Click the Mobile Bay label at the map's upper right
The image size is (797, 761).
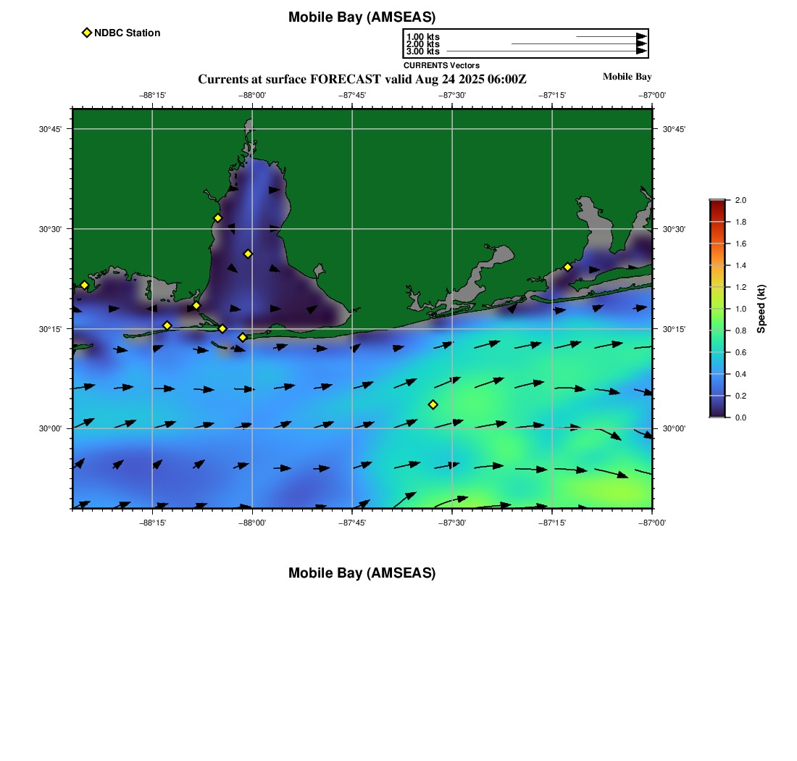tap(627, 77)
